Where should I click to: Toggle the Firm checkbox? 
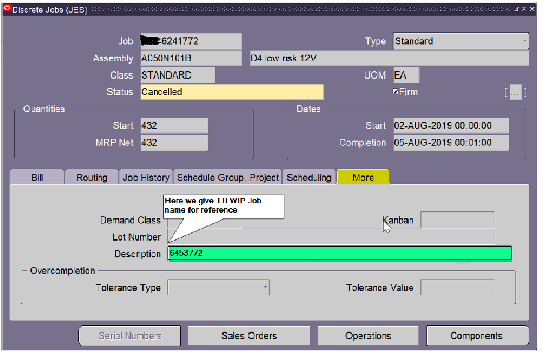pos(395,92)
